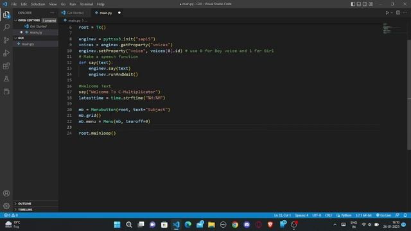
Task: Click Ln 23, Col 1 status item
Action: pos(283,216)
